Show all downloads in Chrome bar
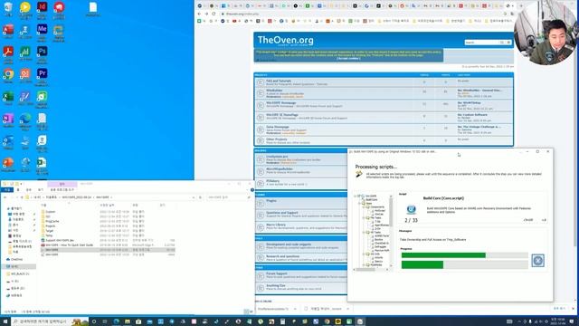The width and height of the screenshot is (579, 326). pyautogui.click(x=559, y=308)
